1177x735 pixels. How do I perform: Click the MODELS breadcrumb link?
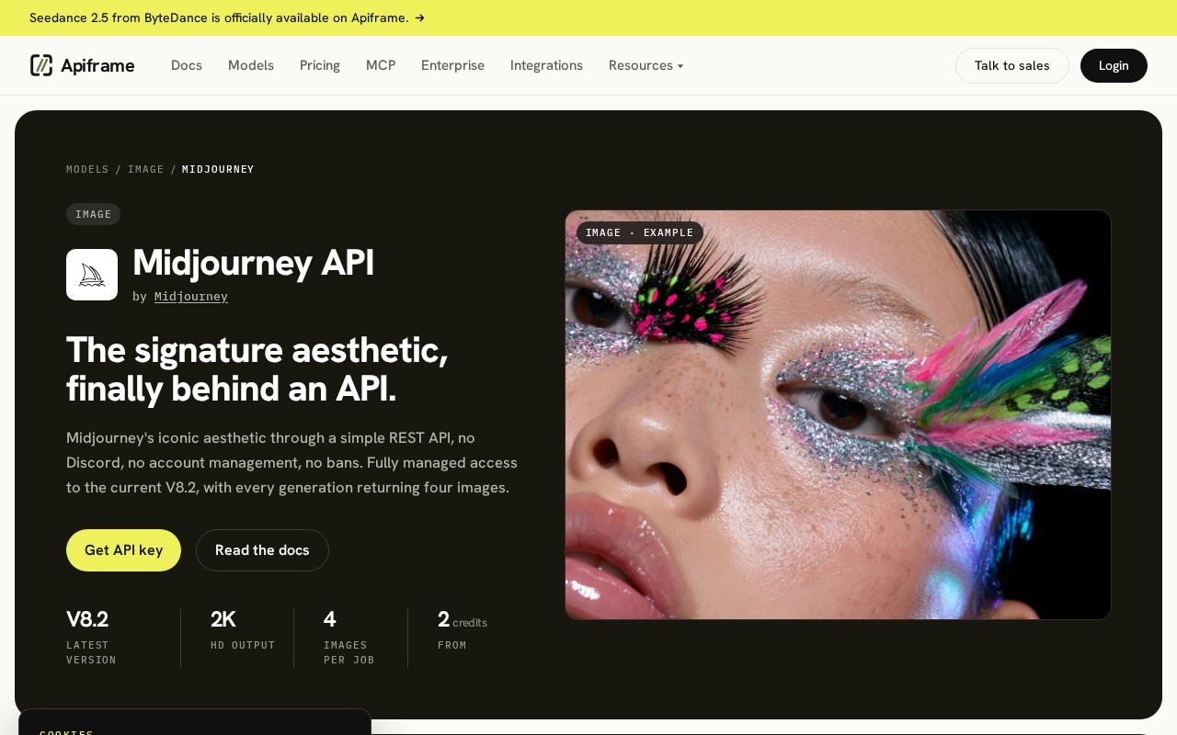(x=87, y=169)
